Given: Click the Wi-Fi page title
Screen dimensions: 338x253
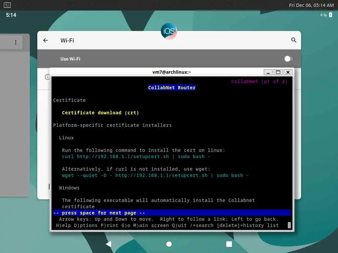Looking at the screenshot, I should 67,41.
